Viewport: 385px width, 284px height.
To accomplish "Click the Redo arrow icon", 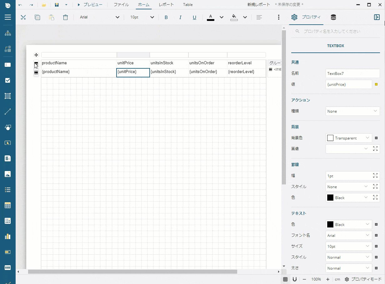I will point(31,5).
